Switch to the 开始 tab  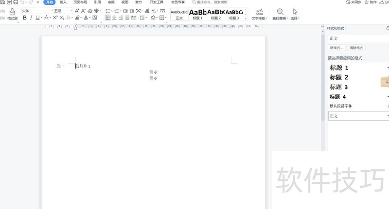click(x=50, y=2)
